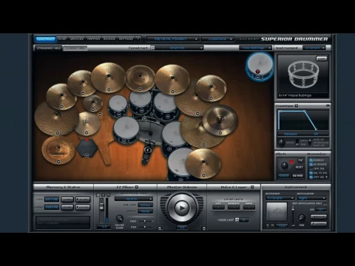Click the minus button below Master Volume
The image size is (355, 266).
[160, 228]
